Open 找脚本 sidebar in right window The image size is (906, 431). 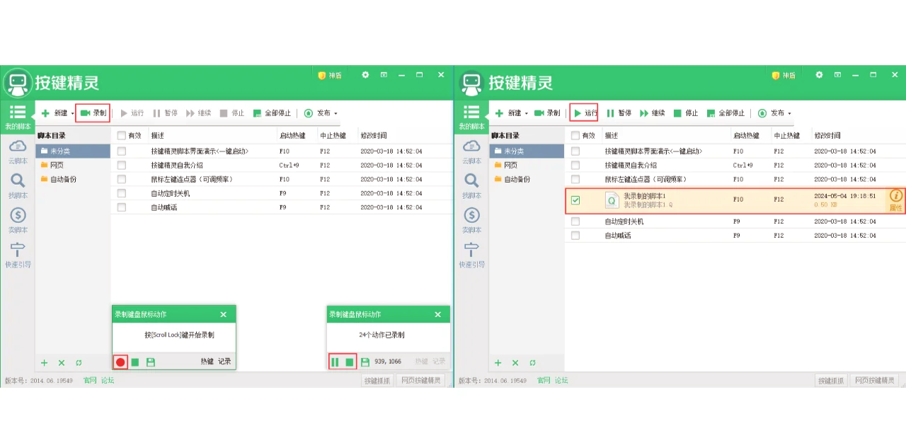coord(471,186)
